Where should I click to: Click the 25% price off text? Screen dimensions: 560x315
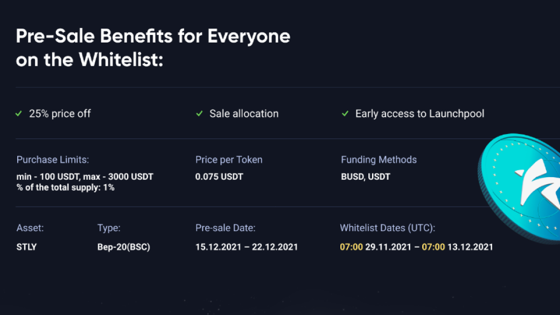click(60, 114)
